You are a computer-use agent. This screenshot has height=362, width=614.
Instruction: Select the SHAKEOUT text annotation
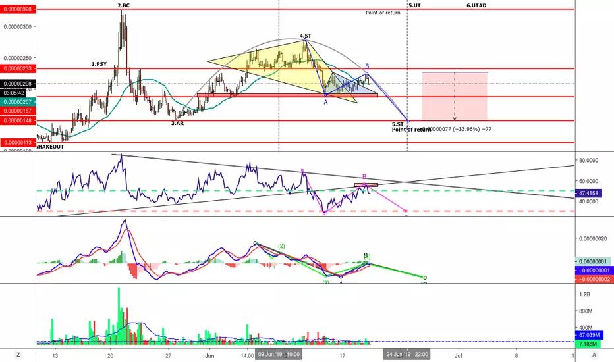tap(50, 147)
